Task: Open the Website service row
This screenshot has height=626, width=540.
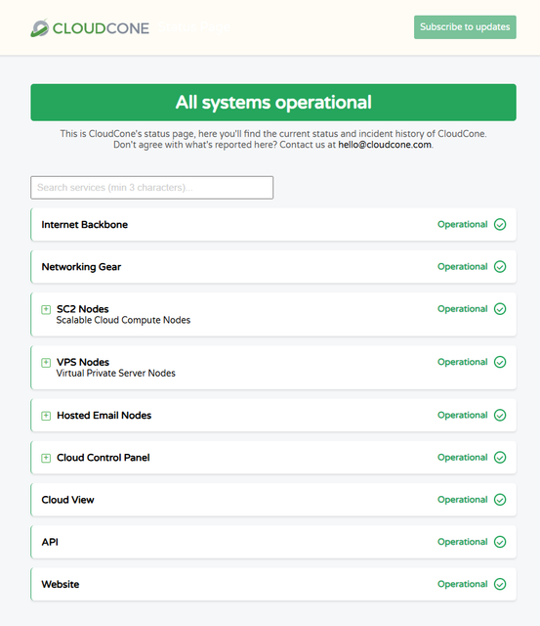Action: tap(273, 585)
